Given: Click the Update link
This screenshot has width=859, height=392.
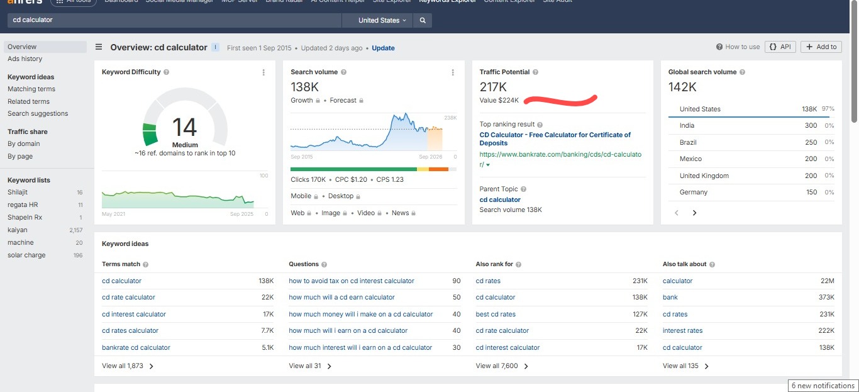Looking at the screenshot, I should tap(383, 48).
